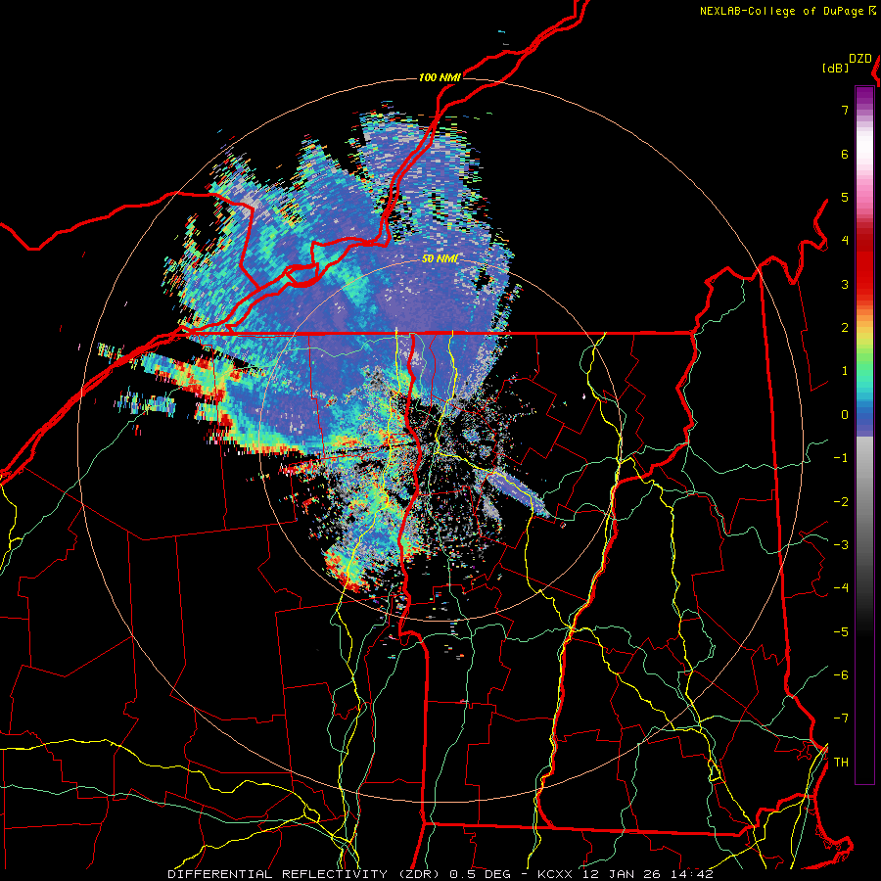Click the legend value 6
The height and width of the screenshot is (881, 881).
[x=845, y=154]
